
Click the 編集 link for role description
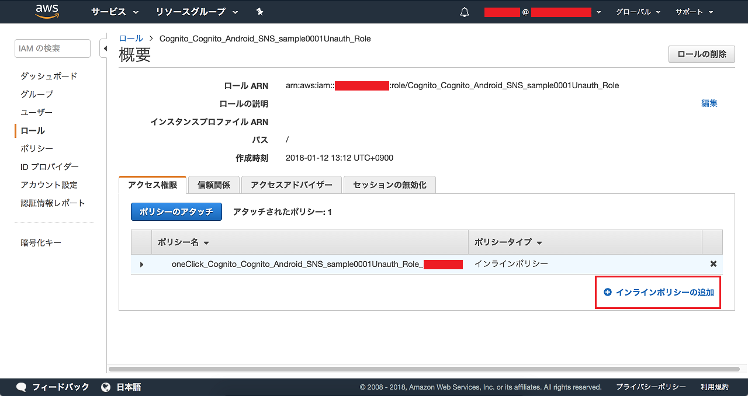709,103
